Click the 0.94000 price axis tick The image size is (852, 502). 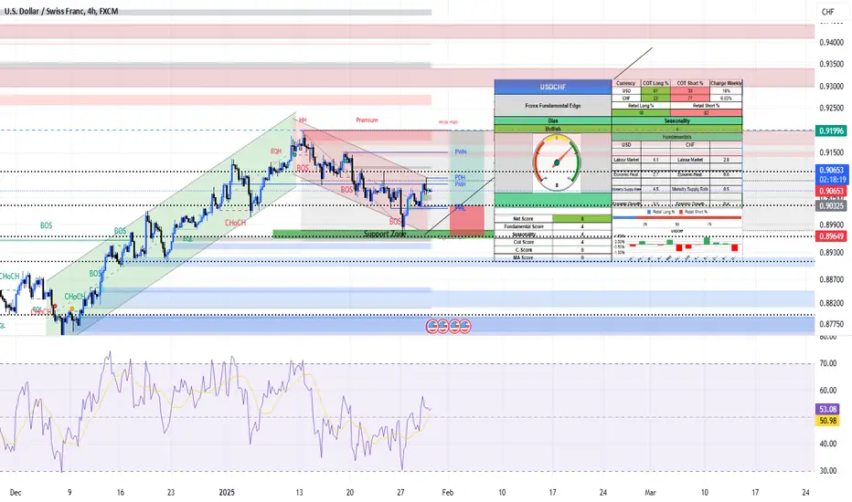(831, 42)
